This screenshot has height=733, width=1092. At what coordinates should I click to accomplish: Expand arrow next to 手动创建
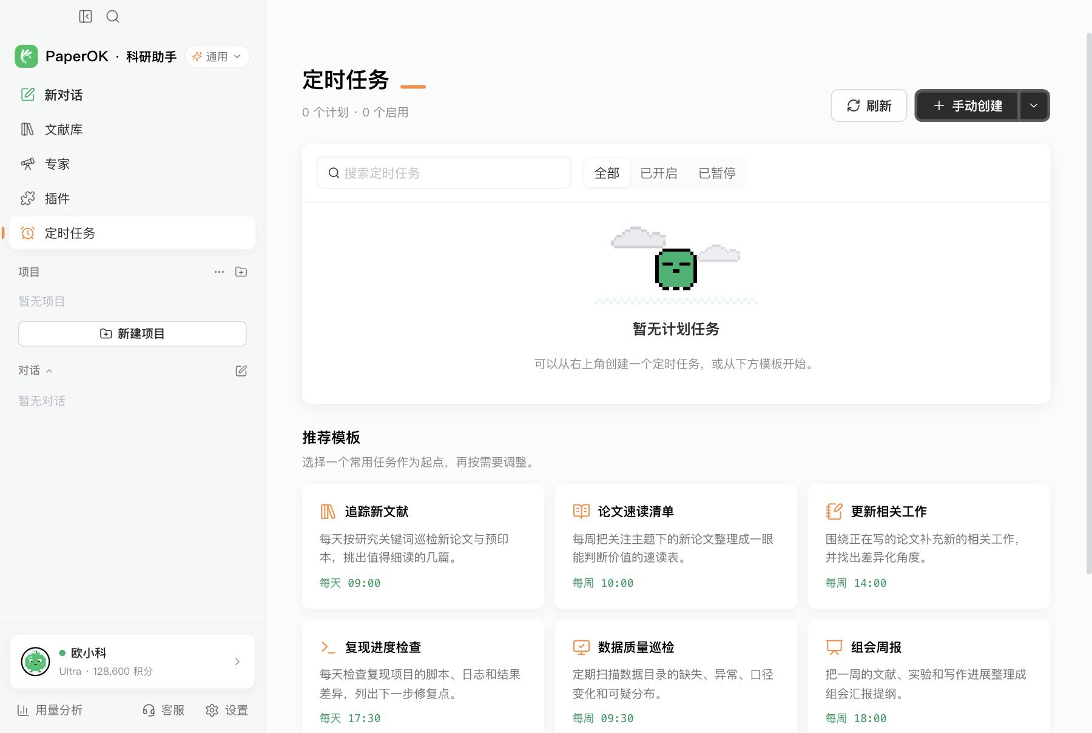pyautogui.click(x=1034, y=105)
